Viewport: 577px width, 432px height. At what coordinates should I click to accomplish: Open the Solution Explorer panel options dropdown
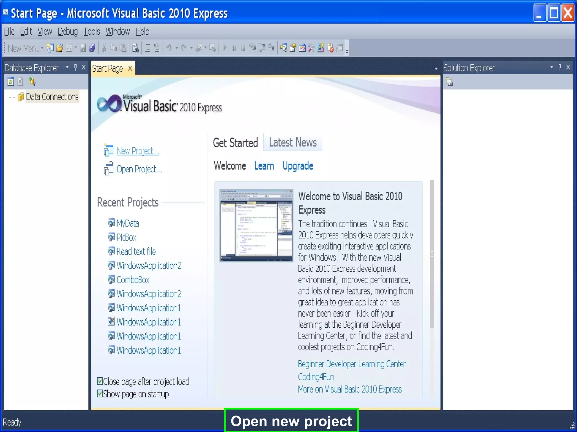(x=551, y=67)
